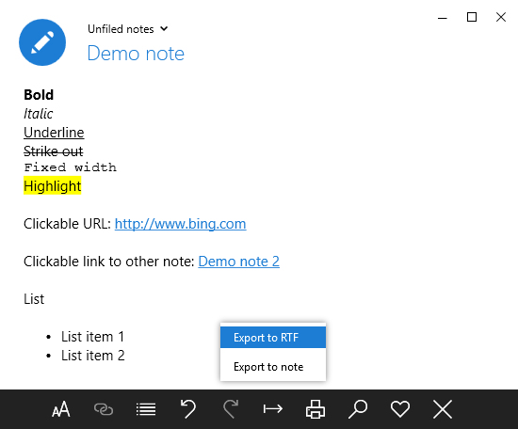Follow the Demo note 2 link
Viewport: 518px width, 429px height.
(x=239, y=262)
